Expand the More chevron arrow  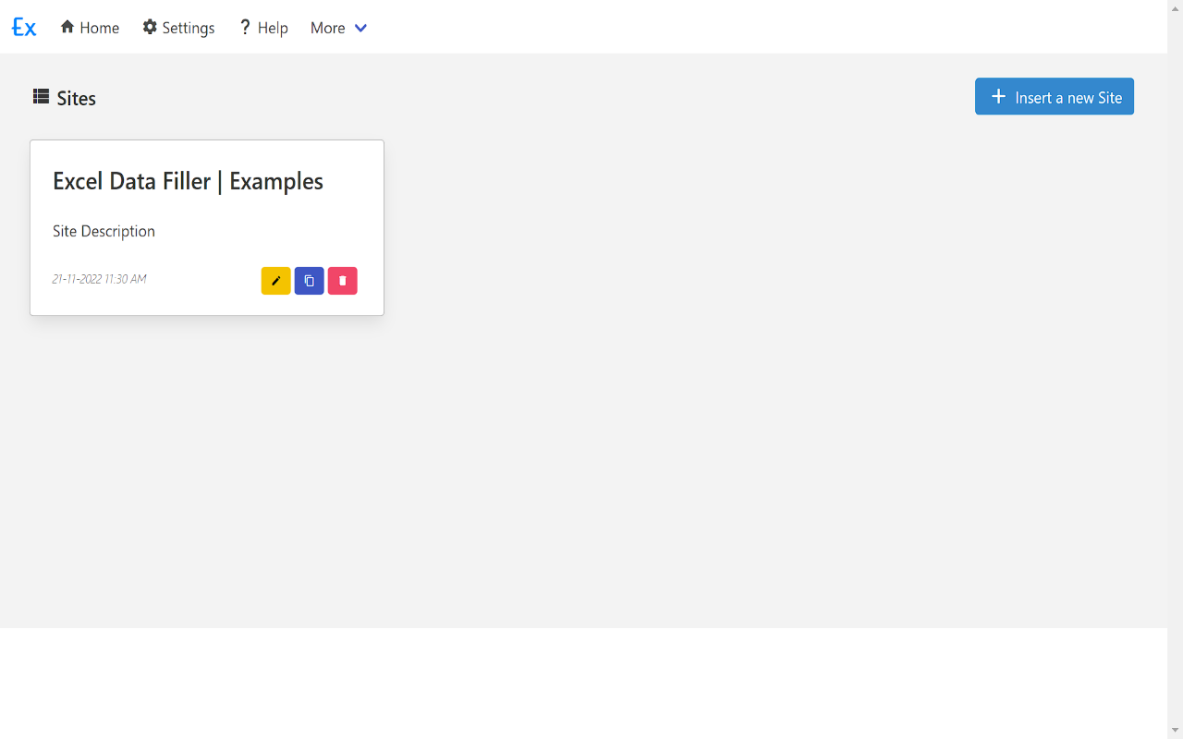[x=361, y=28]
